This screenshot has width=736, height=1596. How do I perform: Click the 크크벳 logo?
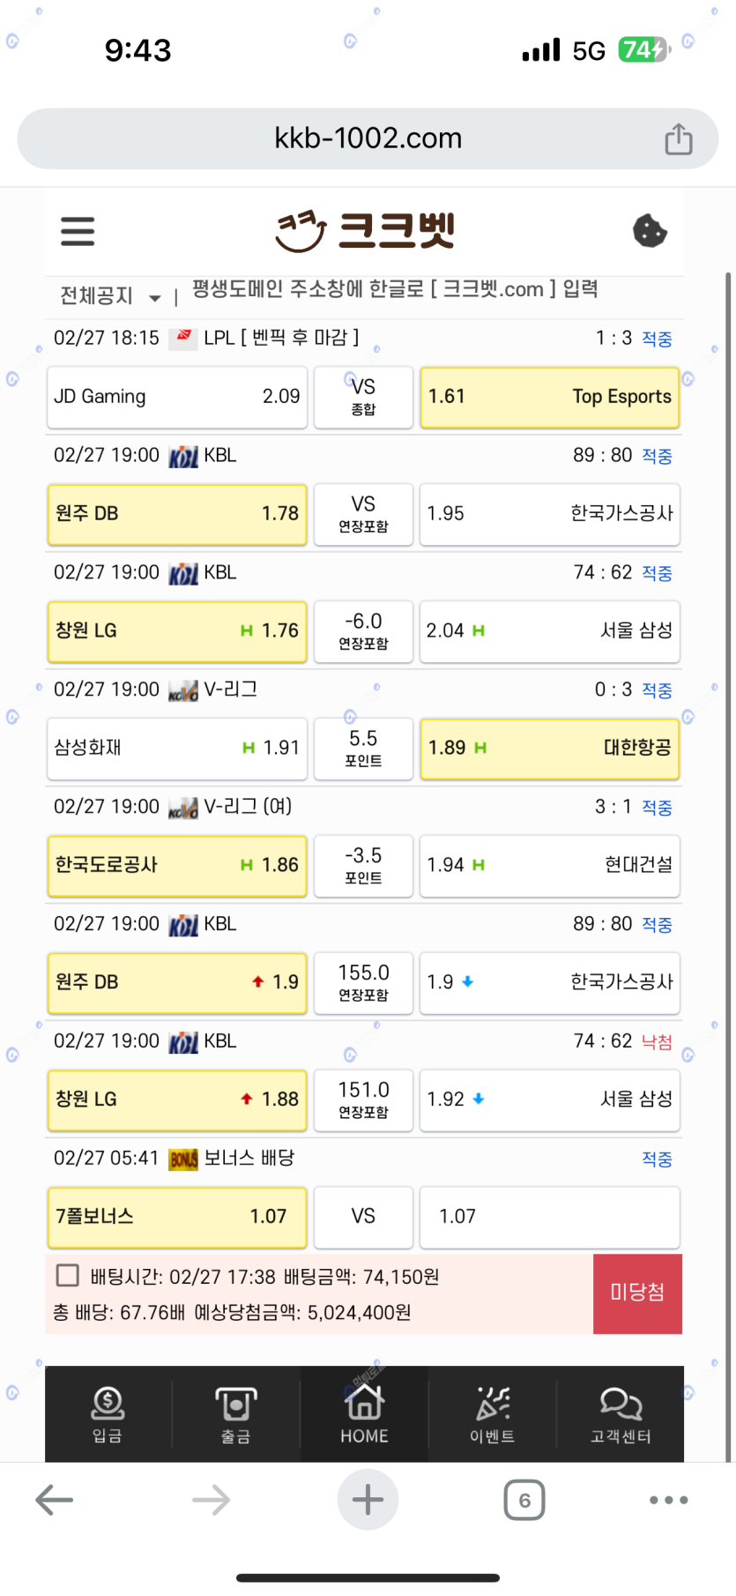(x=366, y=231)
